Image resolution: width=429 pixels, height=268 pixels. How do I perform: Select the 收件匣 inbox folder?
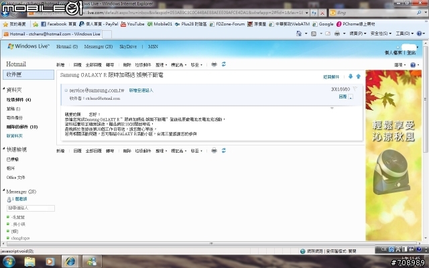point(28,74)
